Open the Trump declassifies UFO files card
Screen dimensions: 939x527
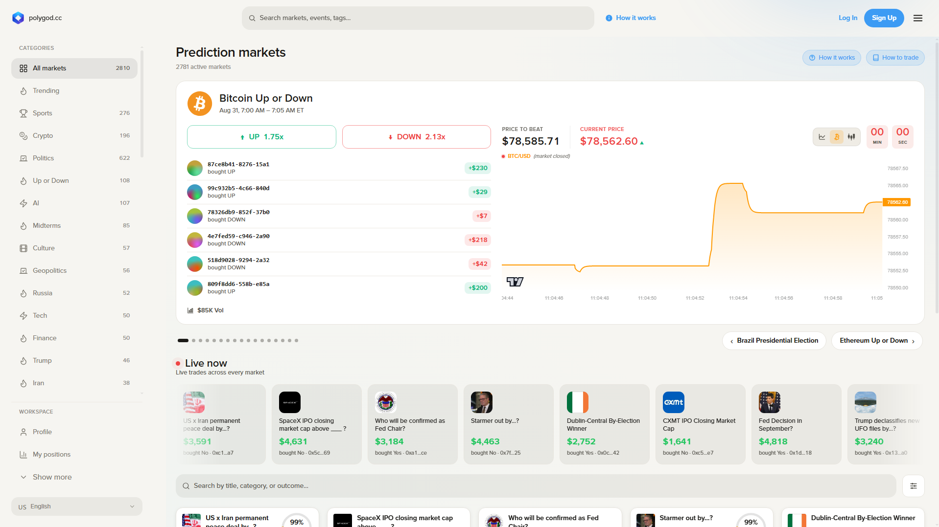[887, 424]
